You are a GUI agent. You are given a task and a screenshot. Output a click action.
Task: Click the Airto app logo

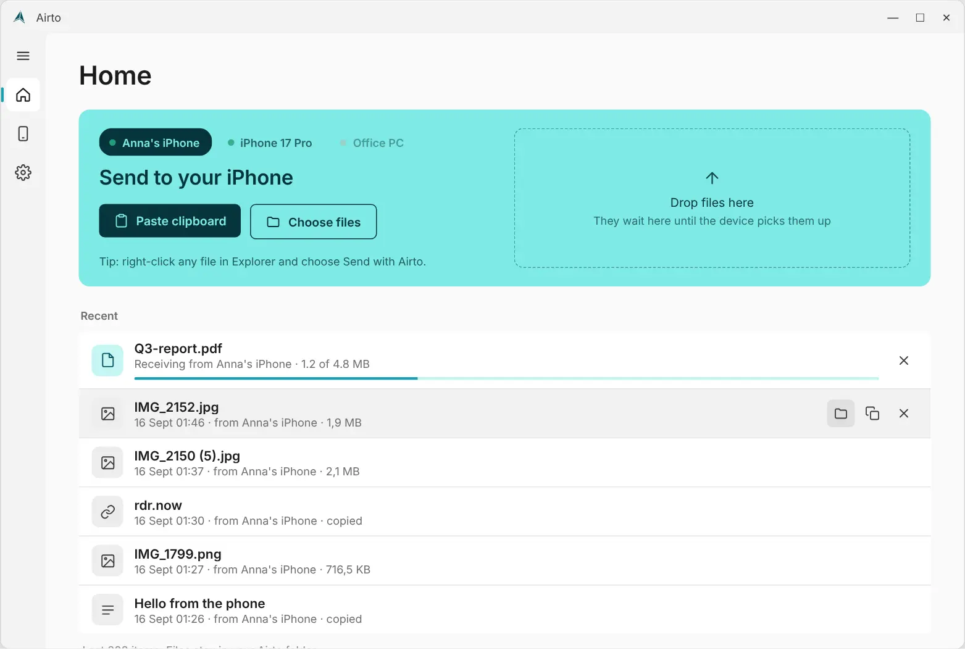point(20,18)
